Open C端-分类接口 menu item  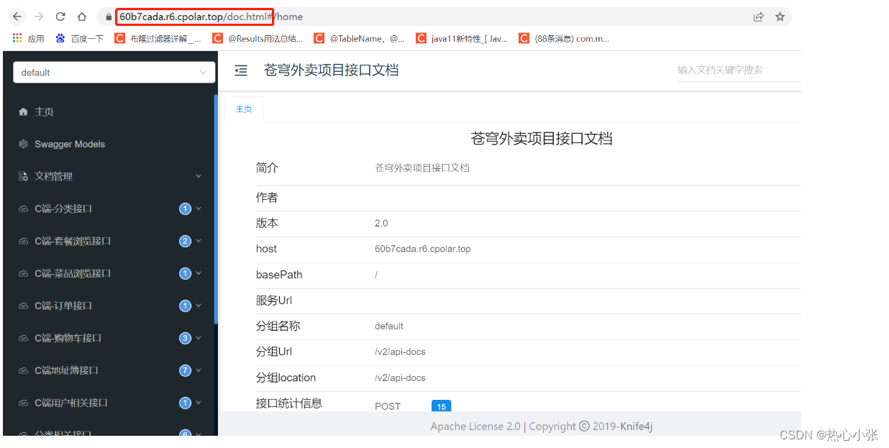click(x=109, y=209)
